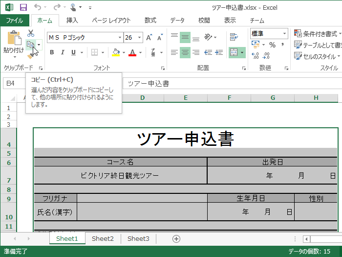342x257 pixels.
Task: Toggle Merge and Center button
Action: 234,52
